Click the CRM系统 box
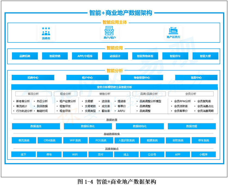This screenshot has height=185, width=228. click(x=50, y=140)
